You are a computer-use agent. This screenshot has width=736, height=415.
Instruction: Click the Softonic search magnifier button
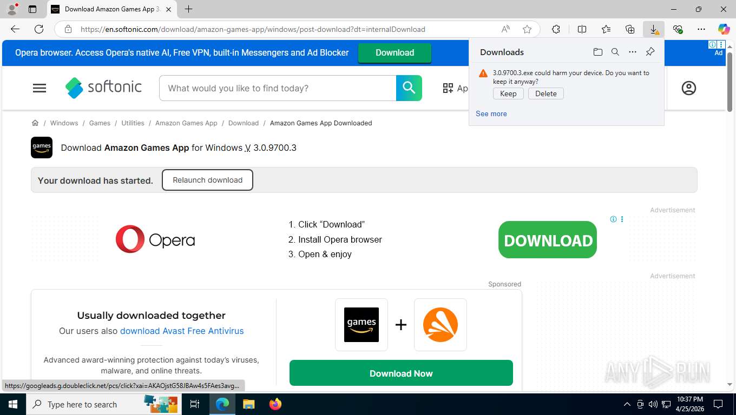click(409, 88)
